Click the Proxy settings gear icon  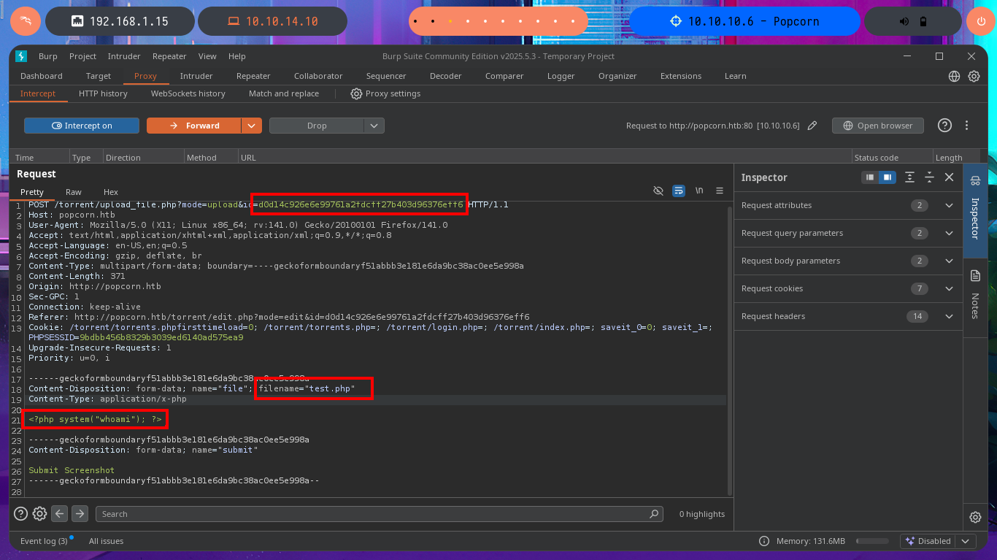[x=356, y=93]
